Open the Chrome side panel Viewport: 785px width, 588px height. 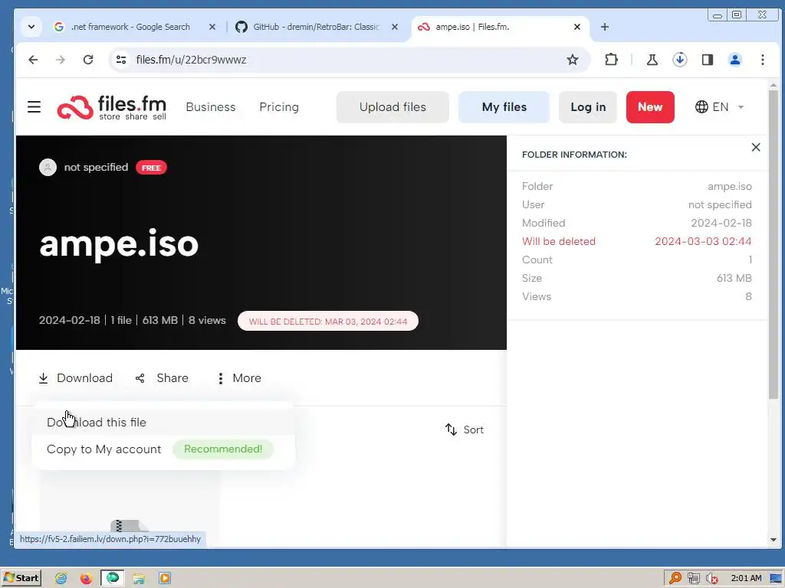(707, 60)
